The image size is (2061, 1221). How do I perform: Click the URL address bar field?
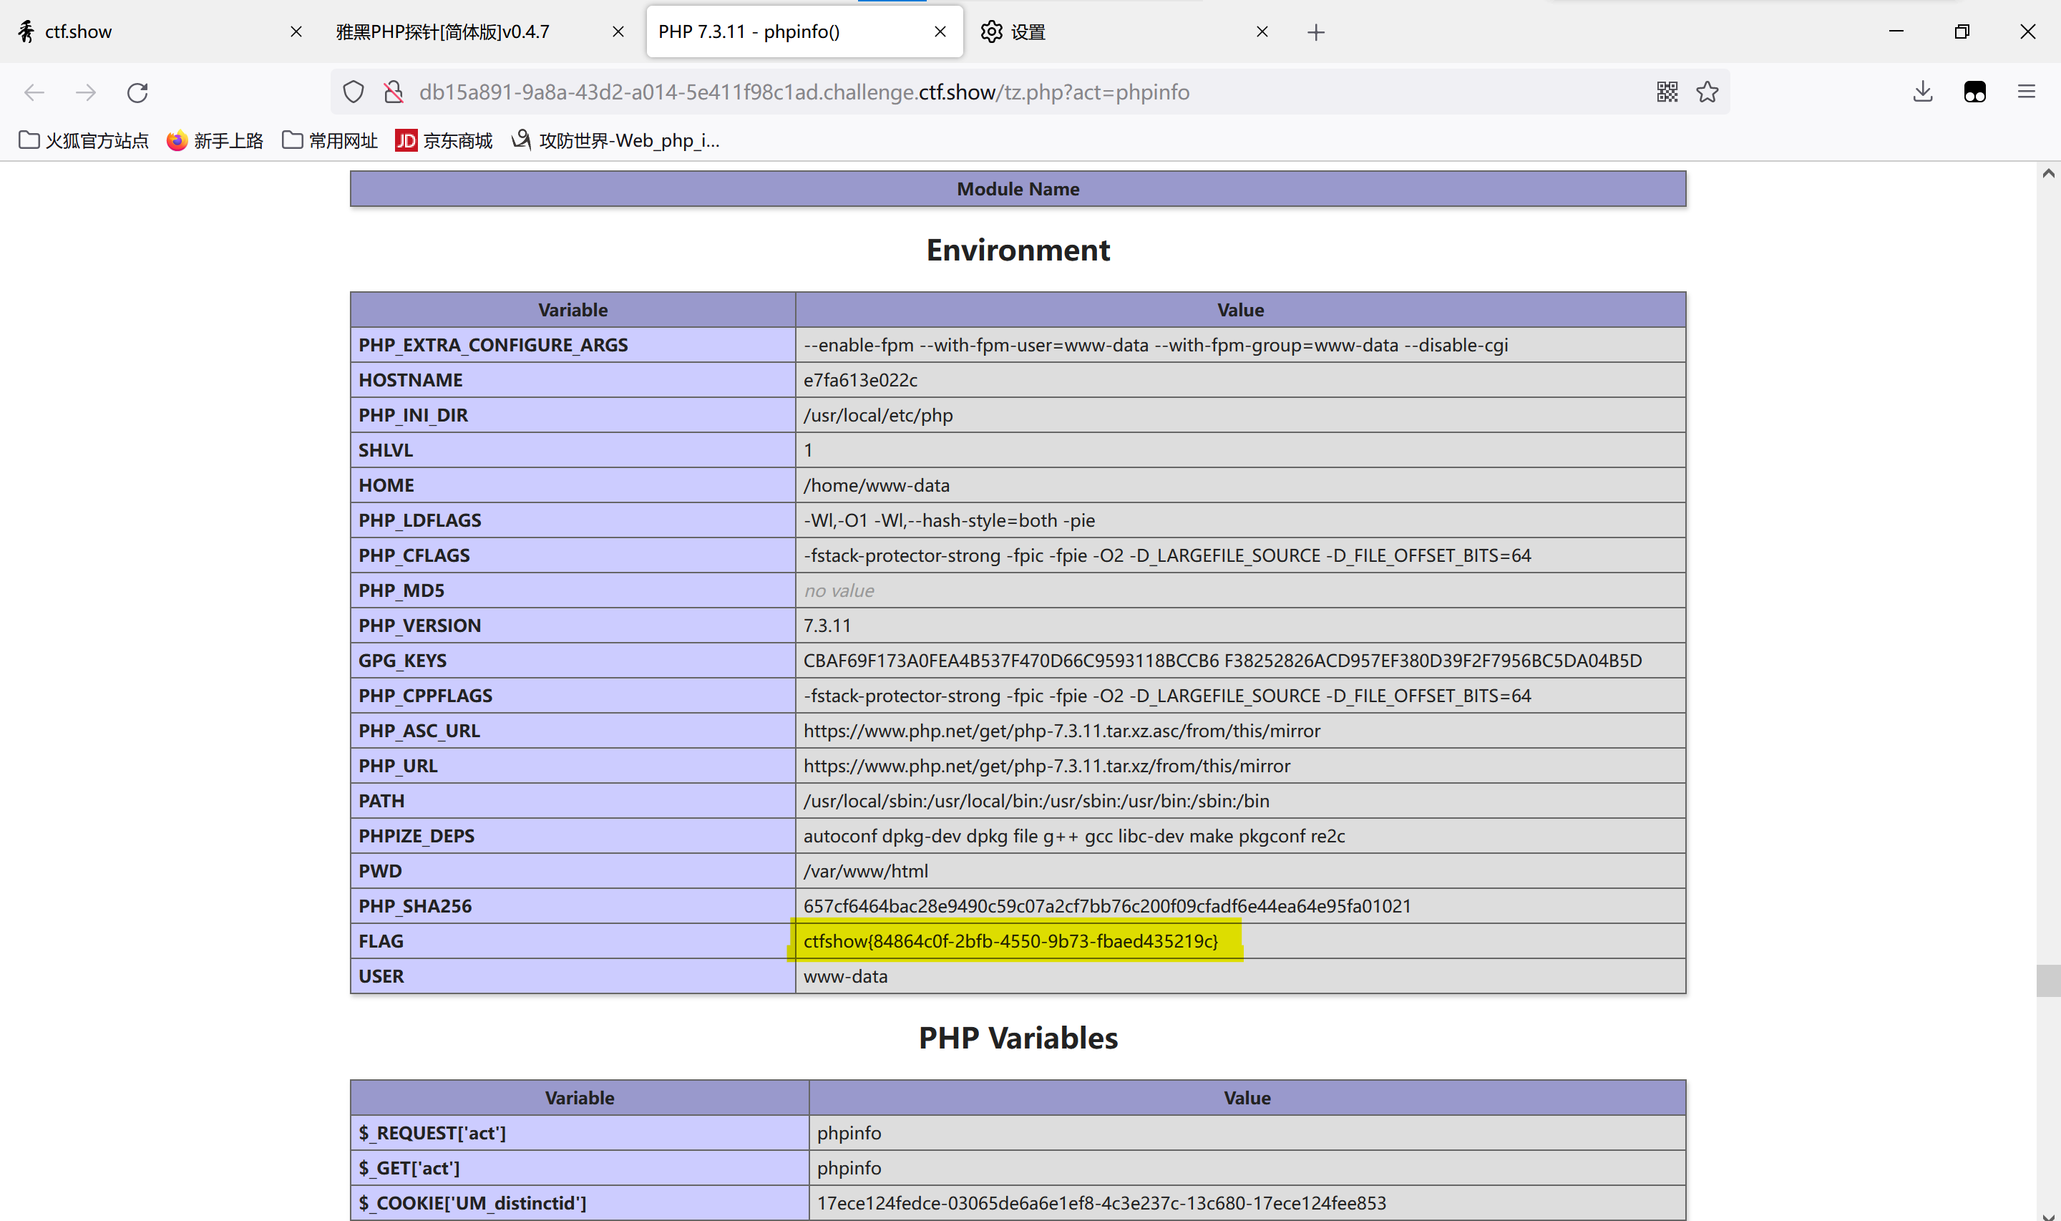coord(1028,92)
